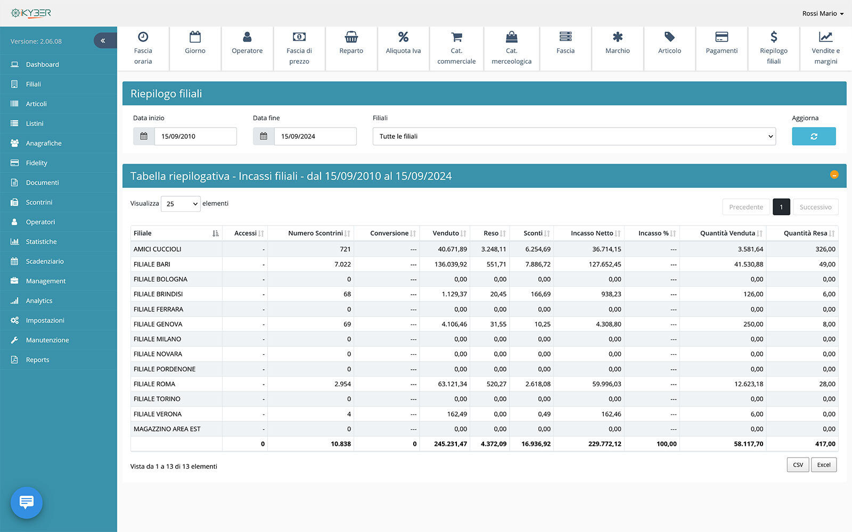Screen dimensions: 852x532
Task: Open Fidelity in the sidebar
Action: click(x=59, y=163)
